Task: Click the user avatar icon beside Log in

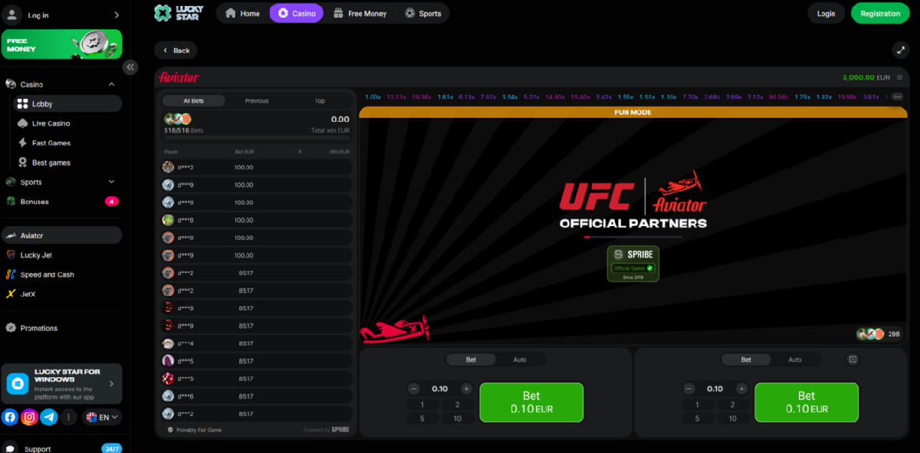Action: 12,15
